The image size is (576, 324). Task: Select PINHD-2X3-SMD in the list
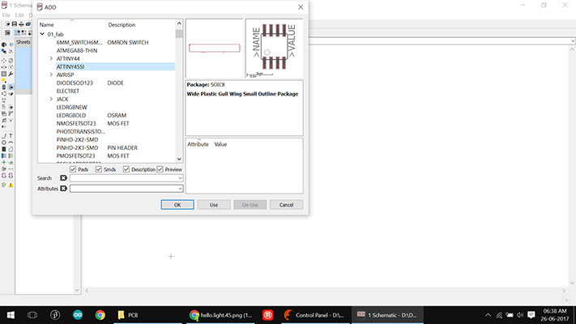click(77, 147)
